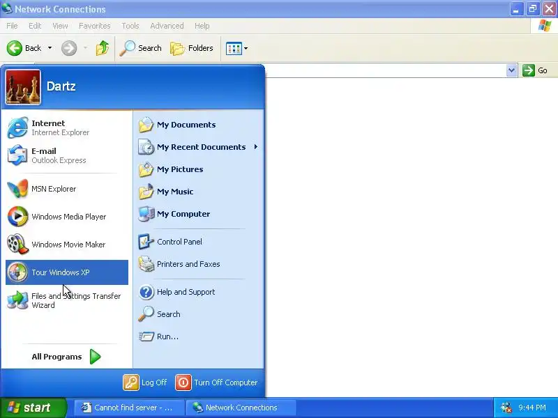Open Help and Support
The height and width of the screenshot is (418, 558).
pyautogui.click(x=199, y=292)
